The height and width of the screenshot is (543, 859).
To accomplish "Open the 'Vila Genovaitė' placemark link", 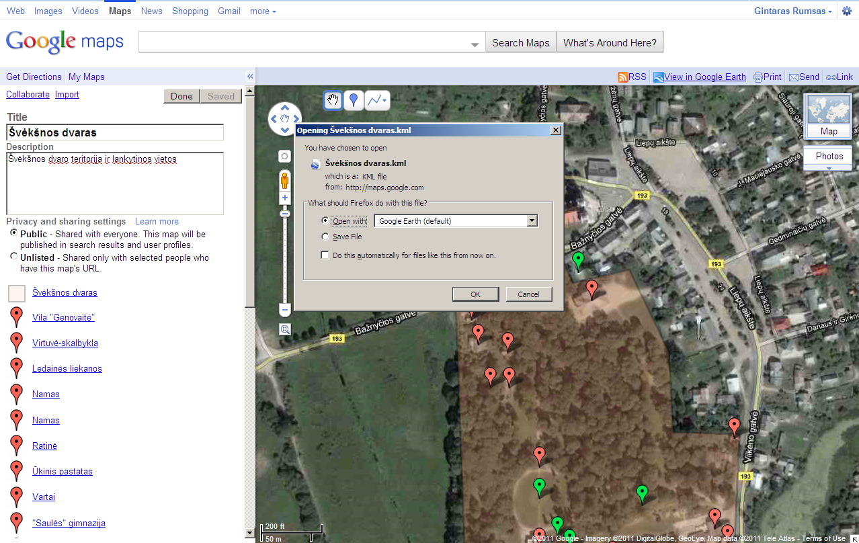I will pyautogui.click(x=63, y=317).
